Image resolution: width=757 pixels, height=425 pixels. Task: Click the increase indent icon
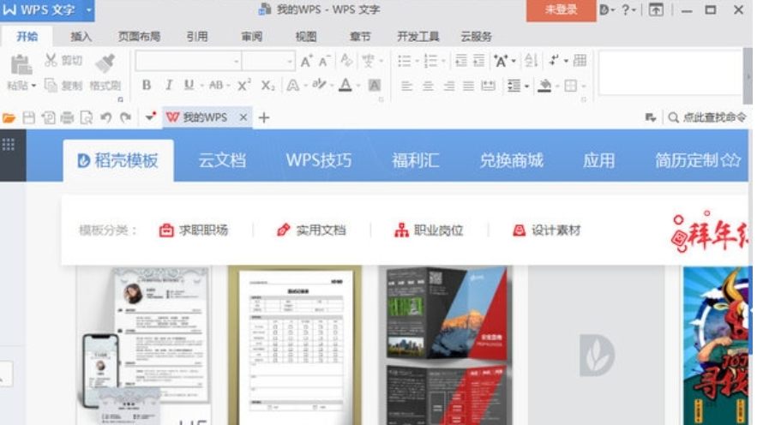click(478, 60)
